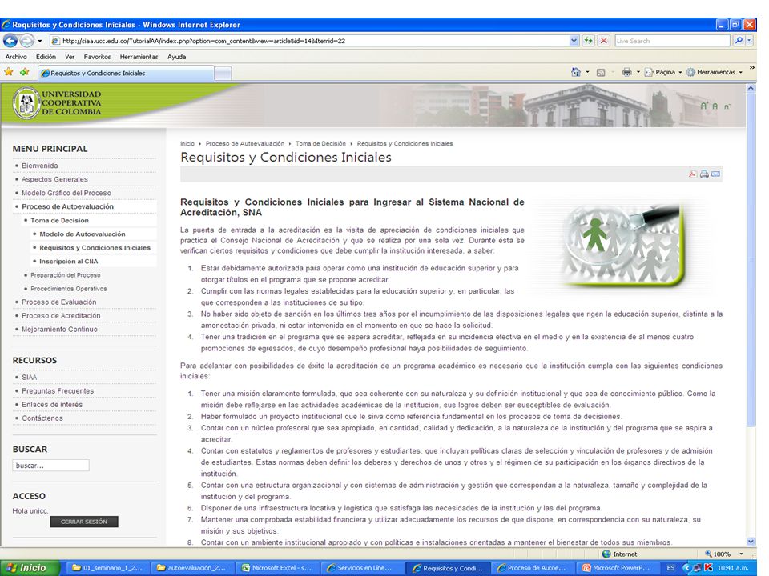Click the CERRAR SESIÓN button
769x576 pixels.
coord(84,522)
